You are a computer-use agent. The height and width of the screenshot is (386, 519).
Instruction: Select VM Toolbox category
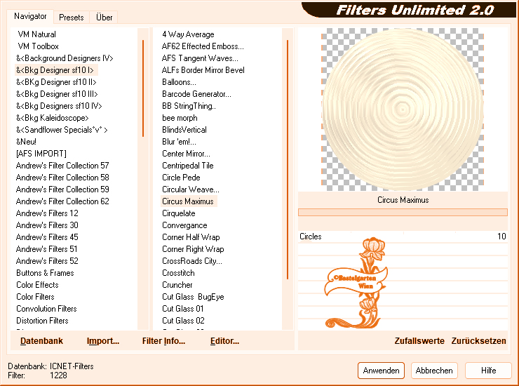38,46
